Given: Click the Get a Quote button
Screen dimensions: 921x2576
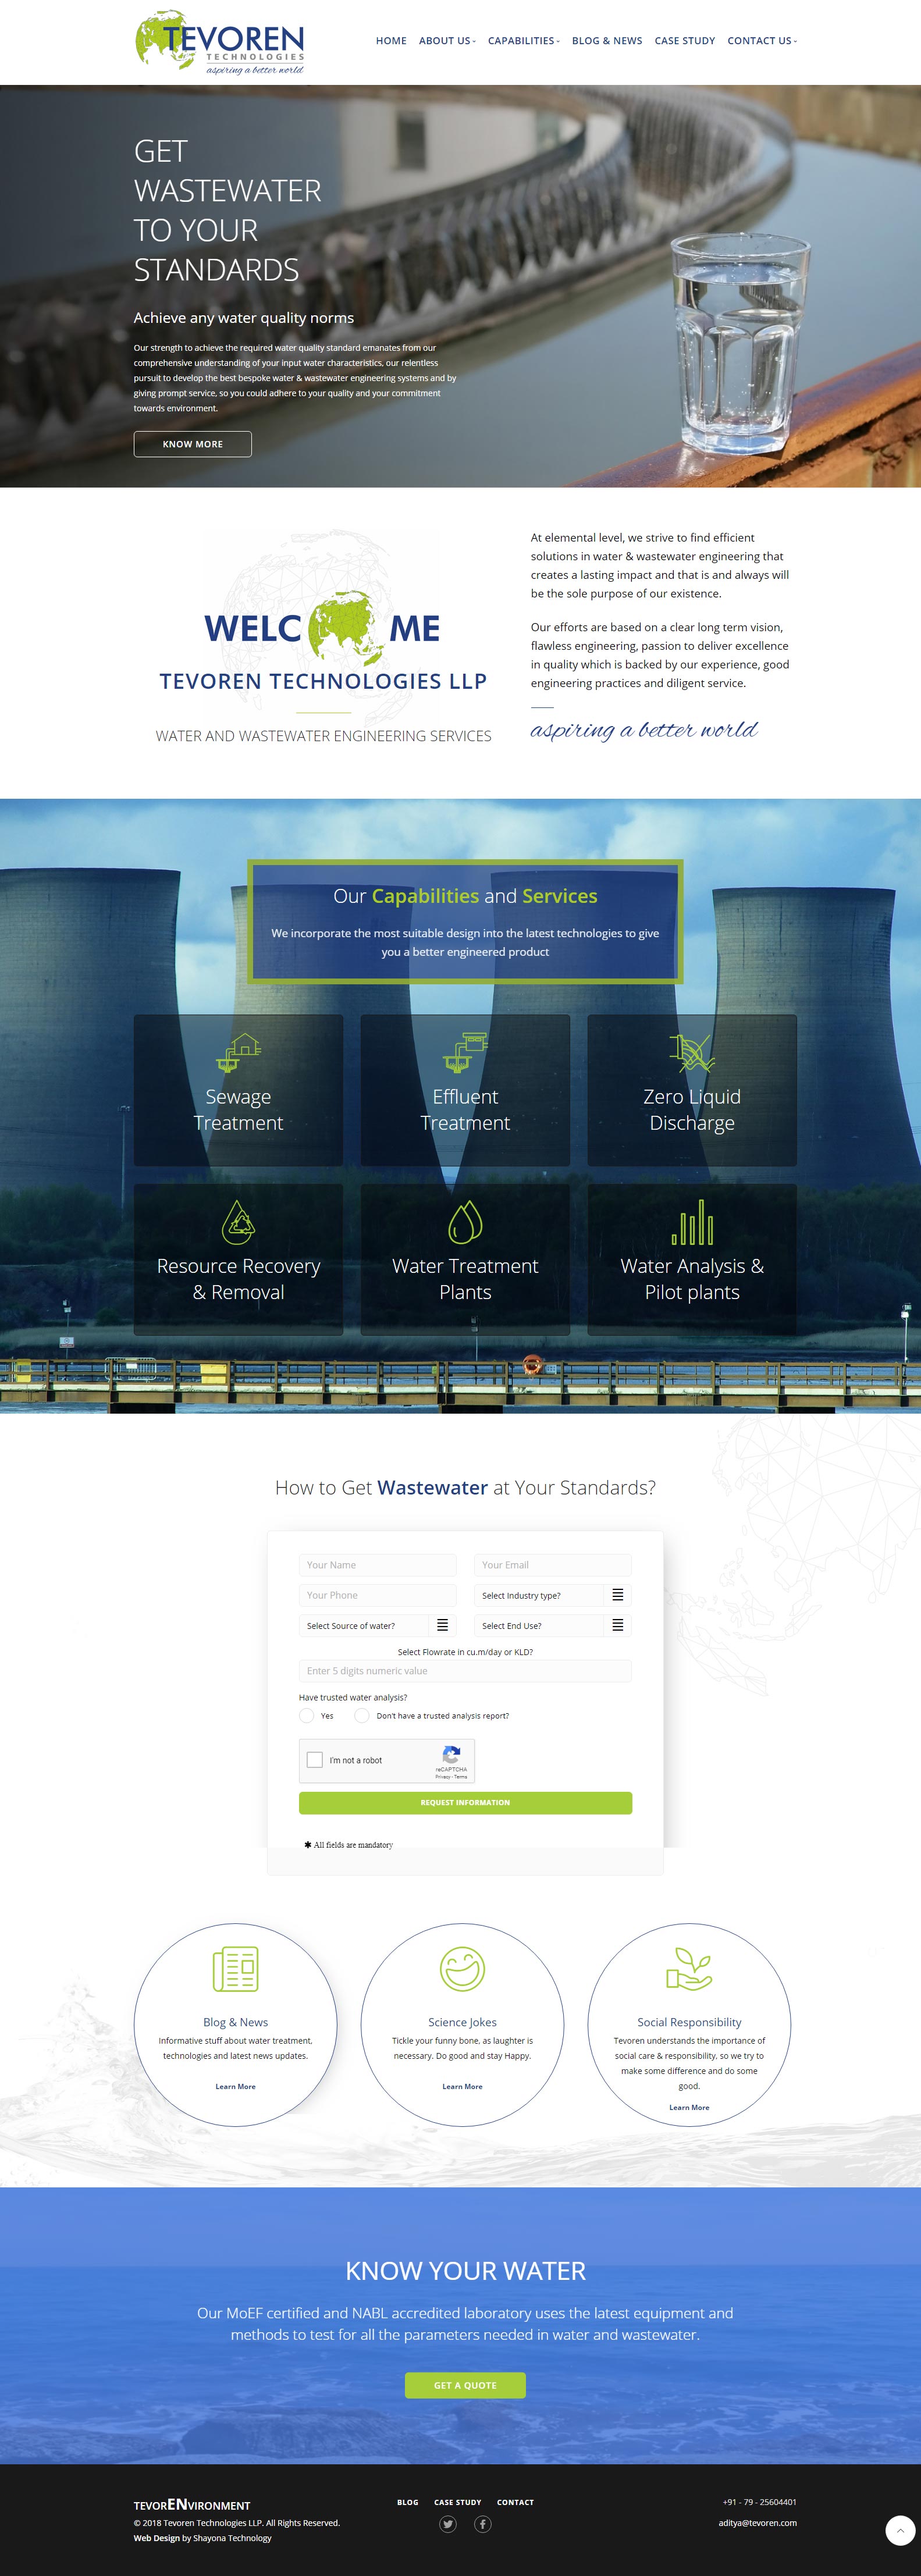Looking at the screenshot, I should pyautogui.click(x=465, y=2385).
